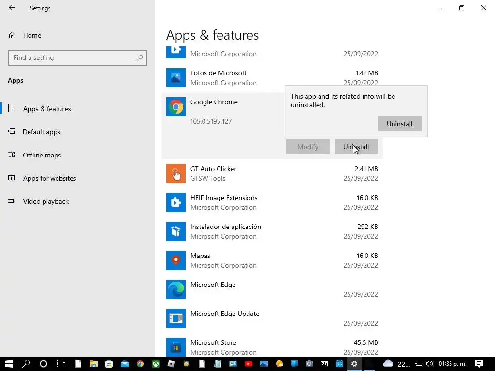Open Offline maps settings
The image size is (495, 371).
click(x=42, y=155)
